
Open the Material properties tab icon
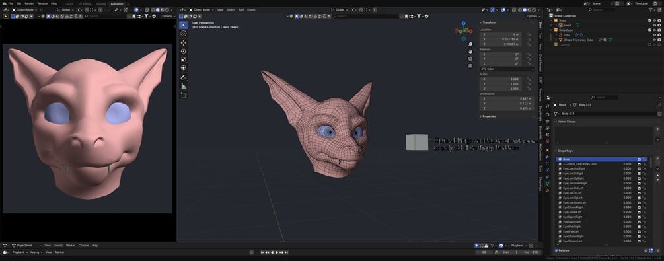click(x=547, y=191)
